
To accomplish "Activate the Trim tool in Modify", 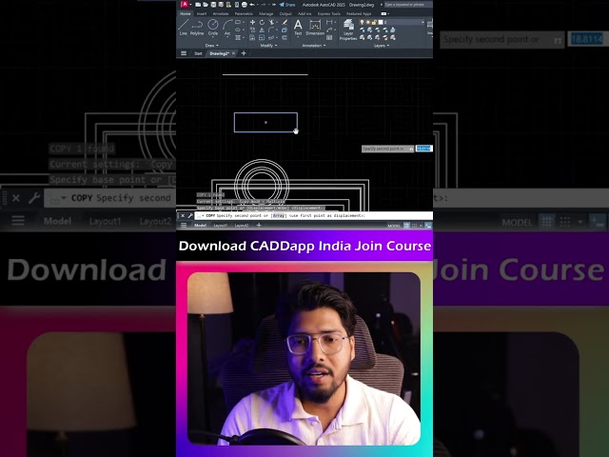I will click(271, 22).
